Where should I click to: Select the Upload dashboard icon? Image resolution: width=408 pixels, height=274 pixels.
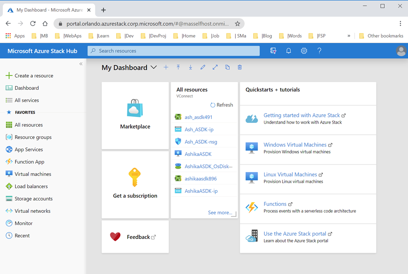[178, 67]
